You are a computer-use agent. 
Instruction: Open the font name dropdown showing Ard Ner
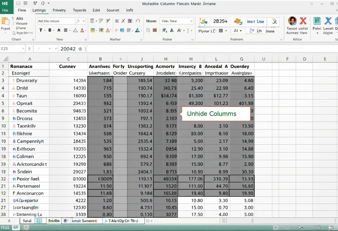coord(61,21)
